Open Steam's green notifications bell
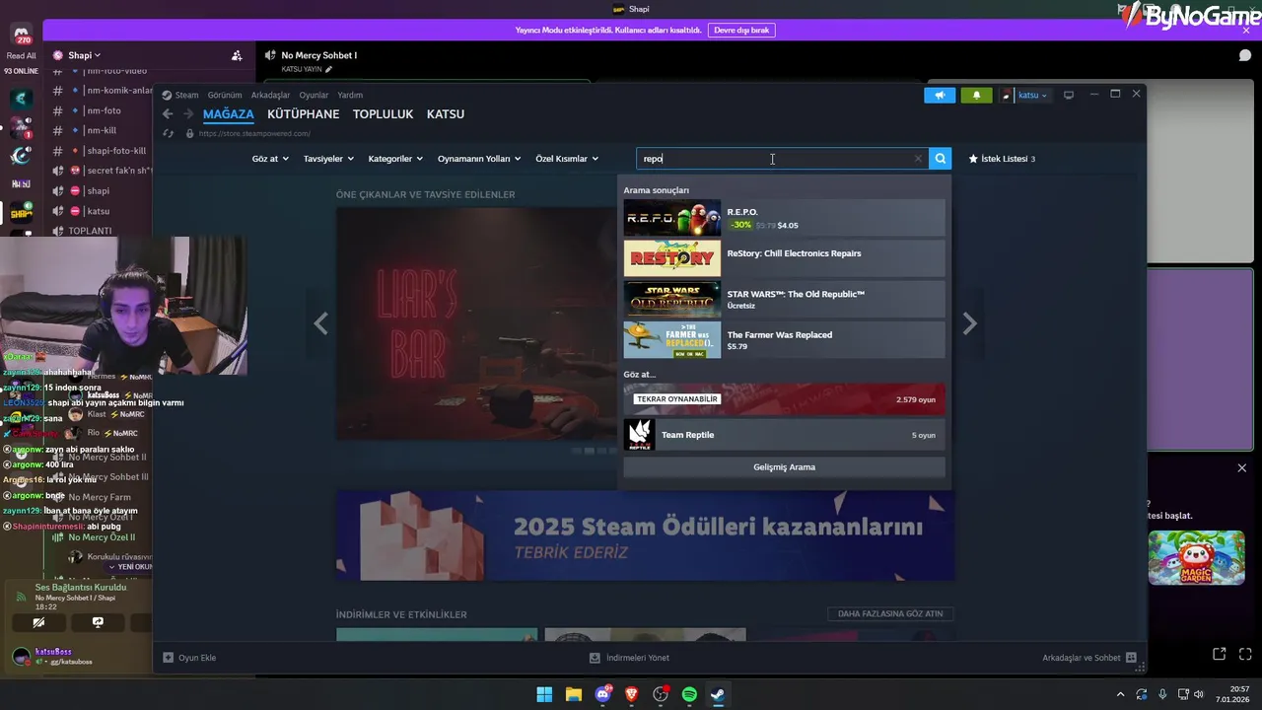Viewport: 1262px width, 710px height. pos(976,95)
